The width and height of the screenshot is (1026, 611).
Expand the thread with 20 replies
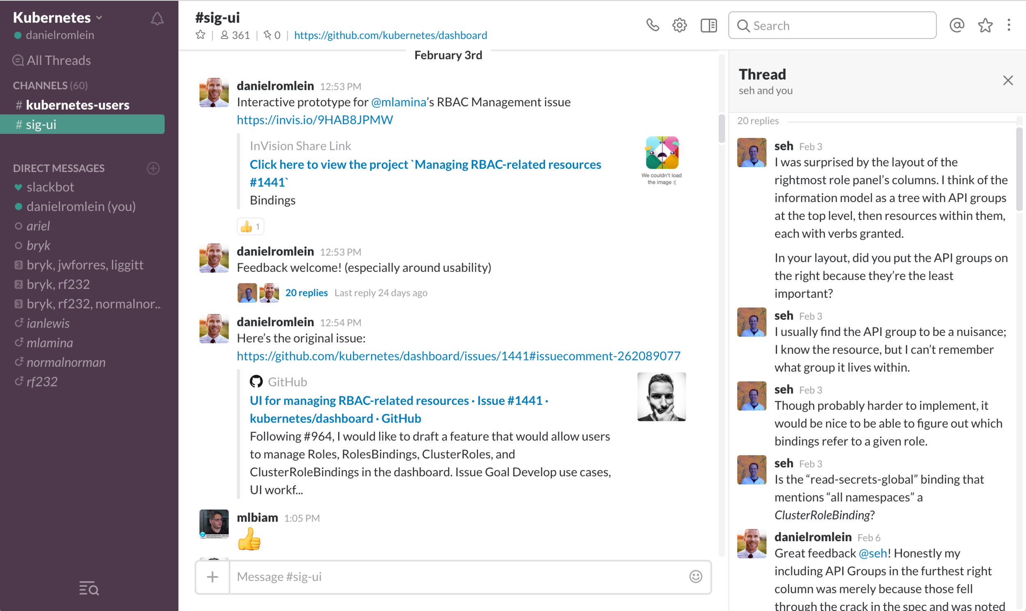click(x=306, y=293)
